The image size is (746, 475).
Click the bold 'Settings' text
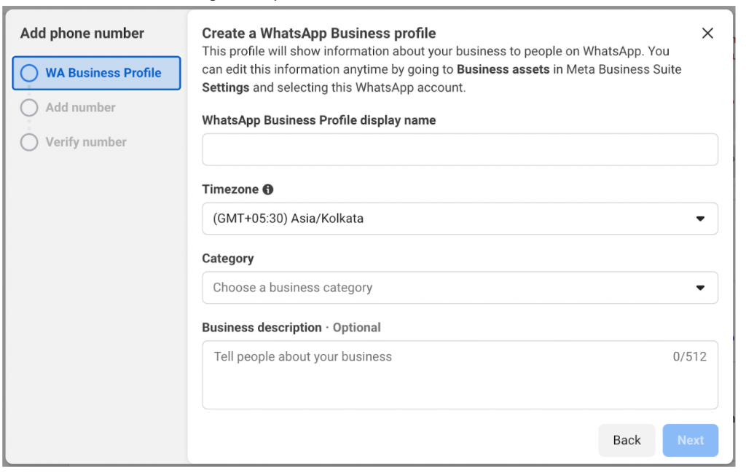[226, 87]
